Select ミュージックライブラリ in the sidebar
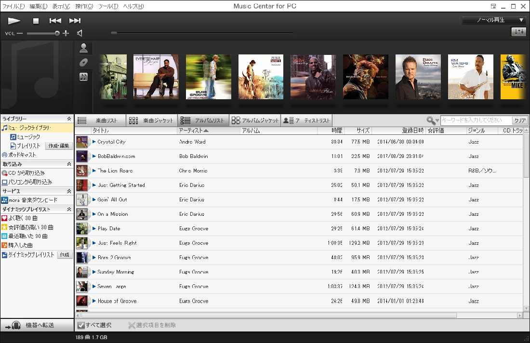 click(37, 128)
